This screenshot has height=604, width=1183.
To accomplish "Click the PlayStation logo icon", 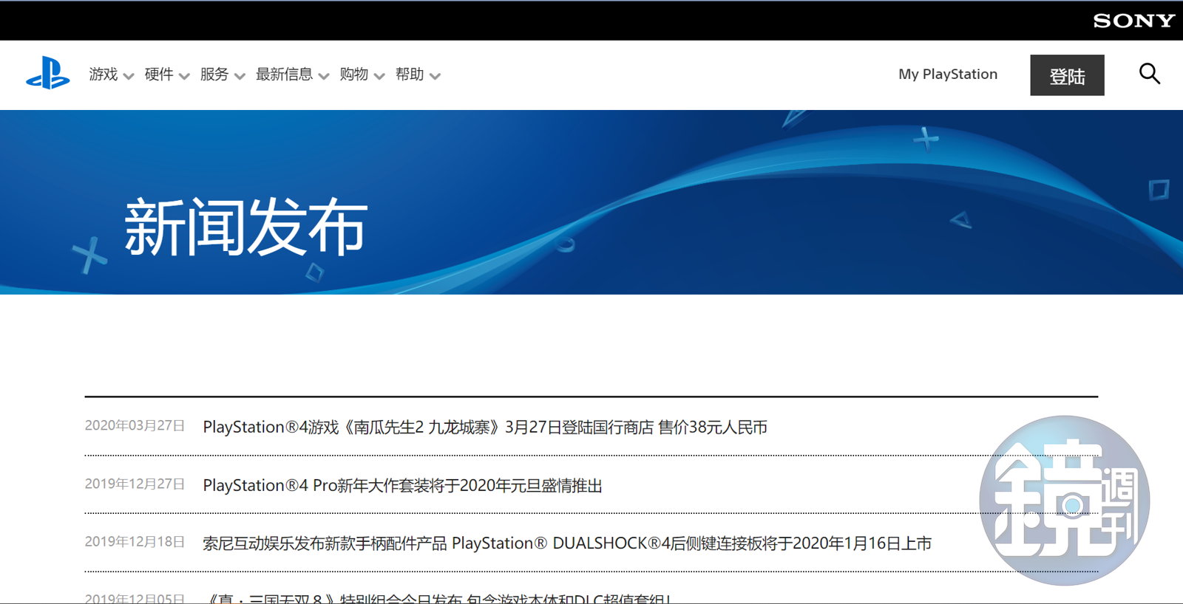I will click(48, 74).
